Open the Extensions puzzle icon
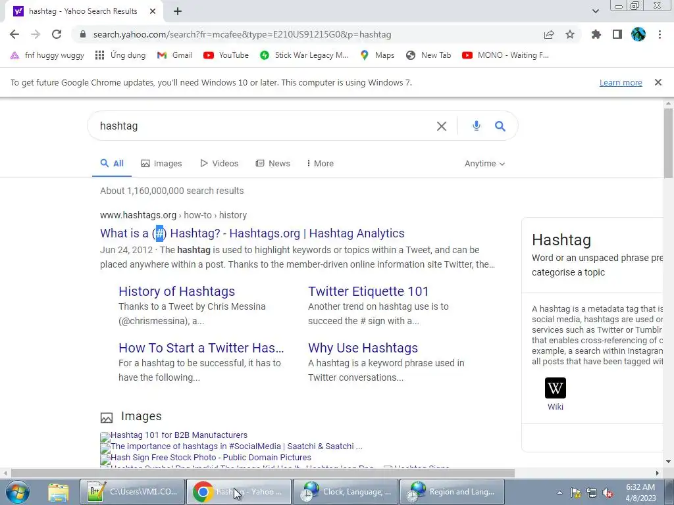 pyautogui.click(x=596, y=34)
